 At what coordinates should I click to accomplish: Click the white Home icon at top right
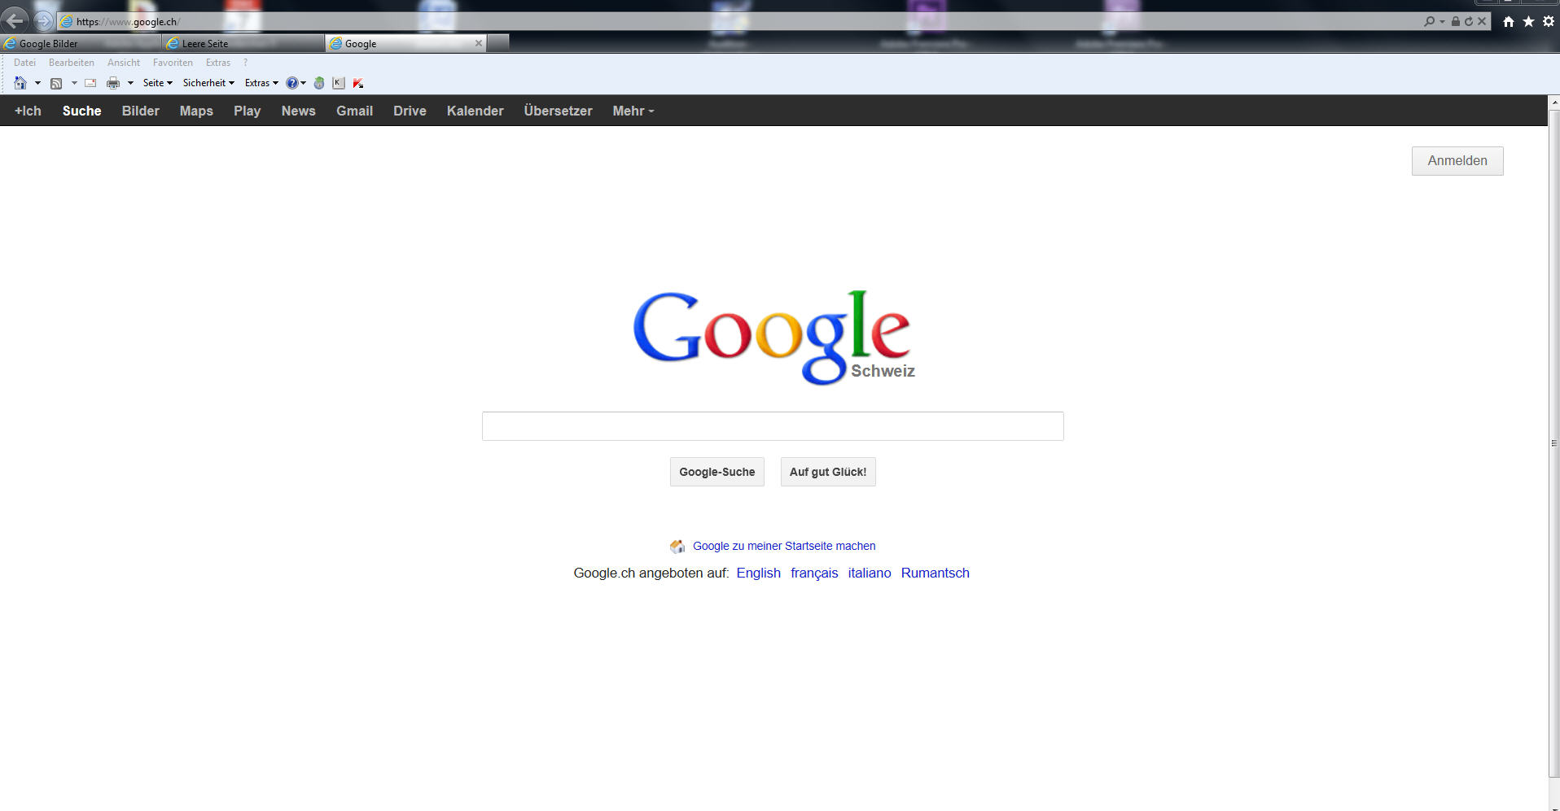1509,22
